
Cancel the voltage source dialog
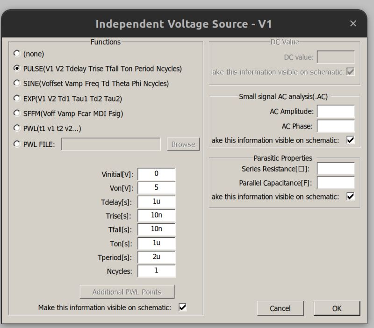coord(280,308)
